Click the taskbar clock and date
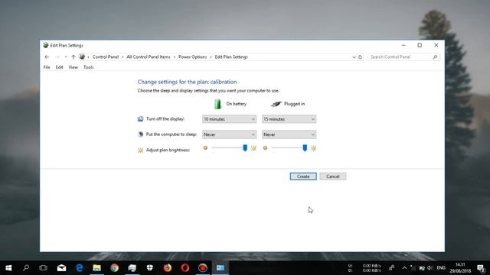This screenshot has width=490, height=275. [460, 268]
